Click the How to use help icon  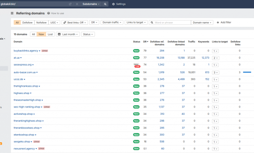(x=49, y=13)
